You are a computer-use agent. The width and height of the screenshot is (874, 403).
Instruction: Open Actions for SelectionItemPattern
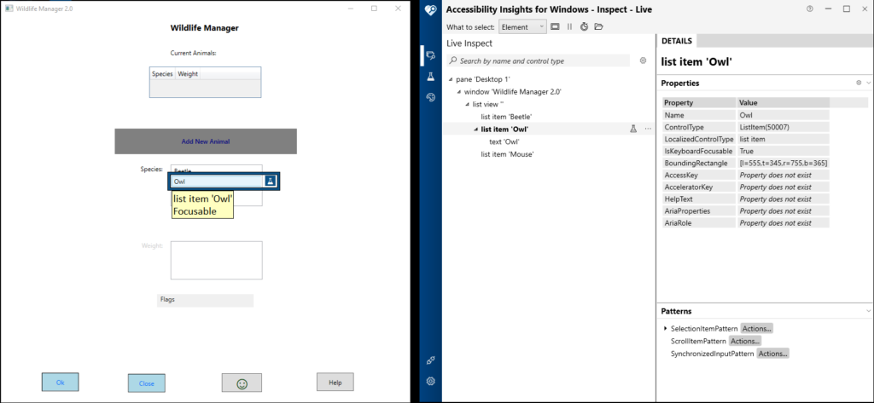click(x=756, y=328)
